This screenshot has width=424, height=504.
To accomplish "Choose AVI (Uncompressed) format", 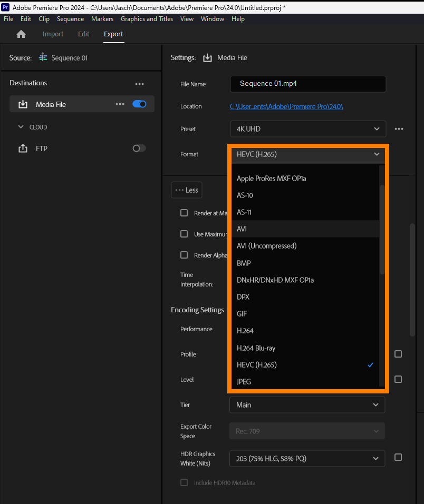I will pos(305,246).
